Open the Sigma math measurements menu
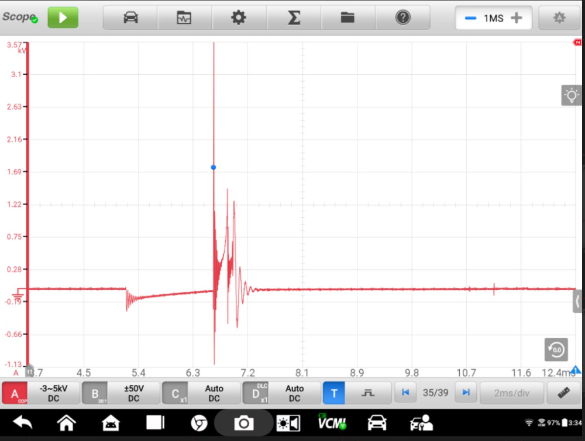Viewport: 585px width, 441px height. tap(294, 18)
